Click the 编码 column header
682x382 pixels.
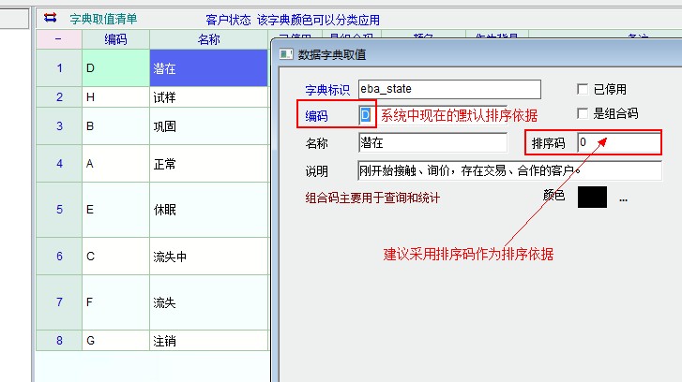click(x=115, y=38)
